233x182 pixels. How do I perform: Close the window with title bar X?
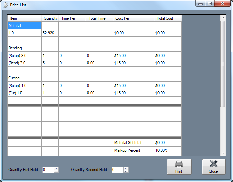click(x=222, y=3)
